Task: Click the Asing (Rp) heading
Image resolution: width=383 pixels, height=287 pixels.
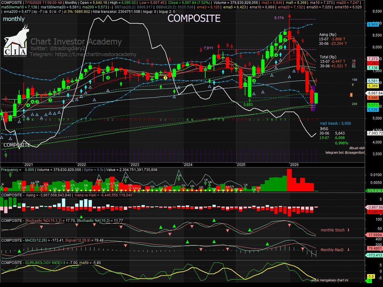Action: tap(328, 34)
